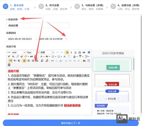This screenshot has height=126, width=142.
Task: Redo the last edit in editor
Action: (x=62, y=52)
